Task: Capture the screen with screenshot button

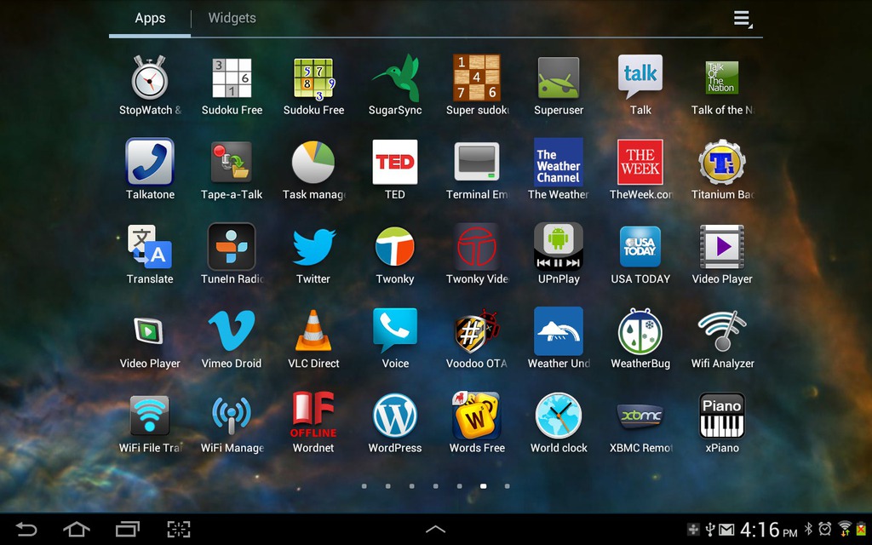Action: pos(179,529)
